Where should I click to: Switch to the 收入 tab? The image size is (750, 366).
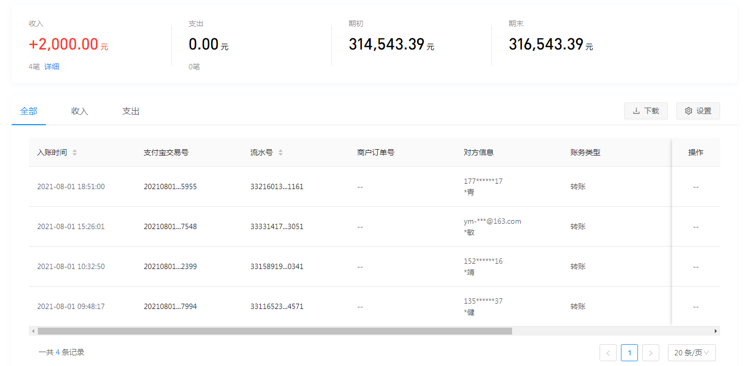(79, 111)
